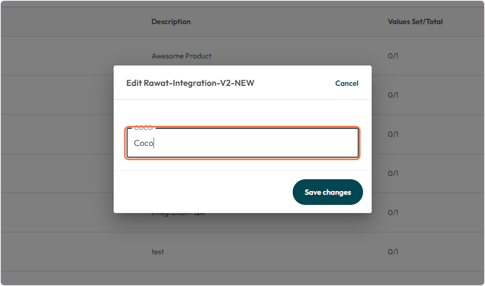Image resolution: width=485 pixels, height=286 pixels.
Task: Select the test row description
Action: (x=158, y=252)
